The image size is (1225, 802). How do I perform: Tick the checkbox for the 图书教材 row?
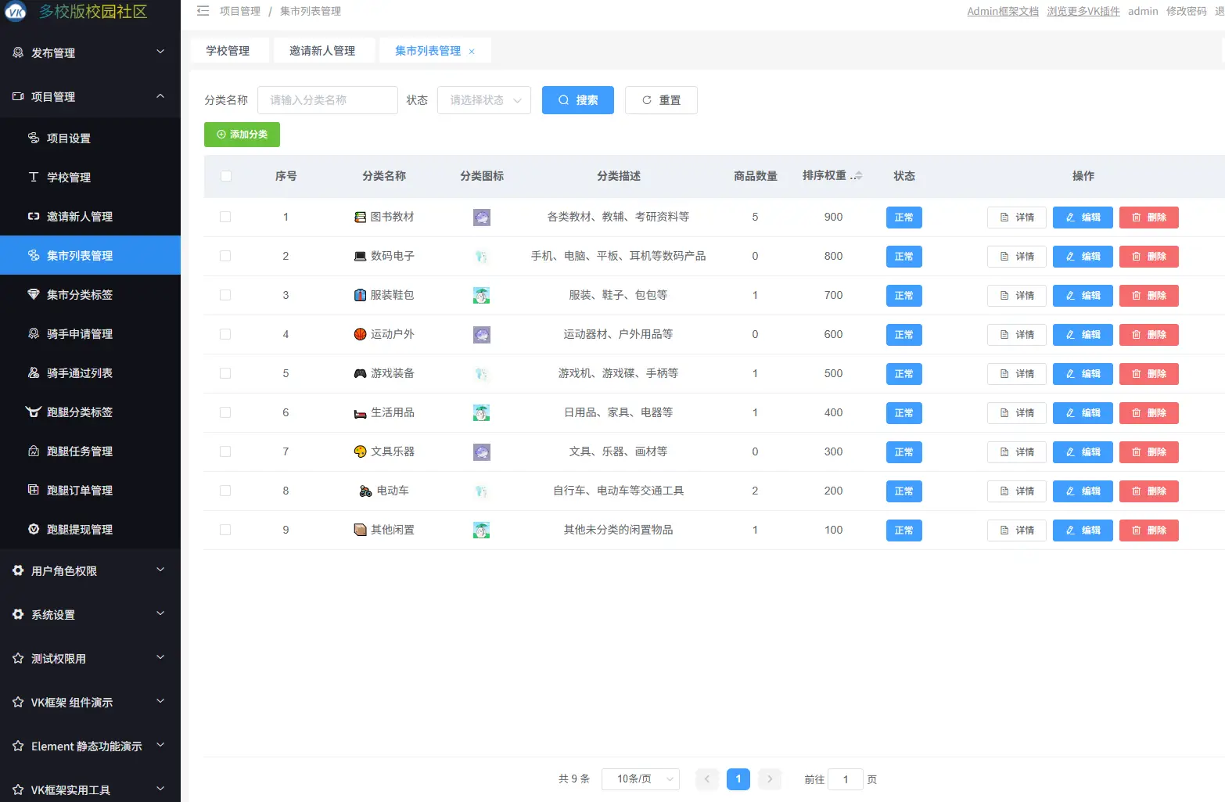(225, 217)
